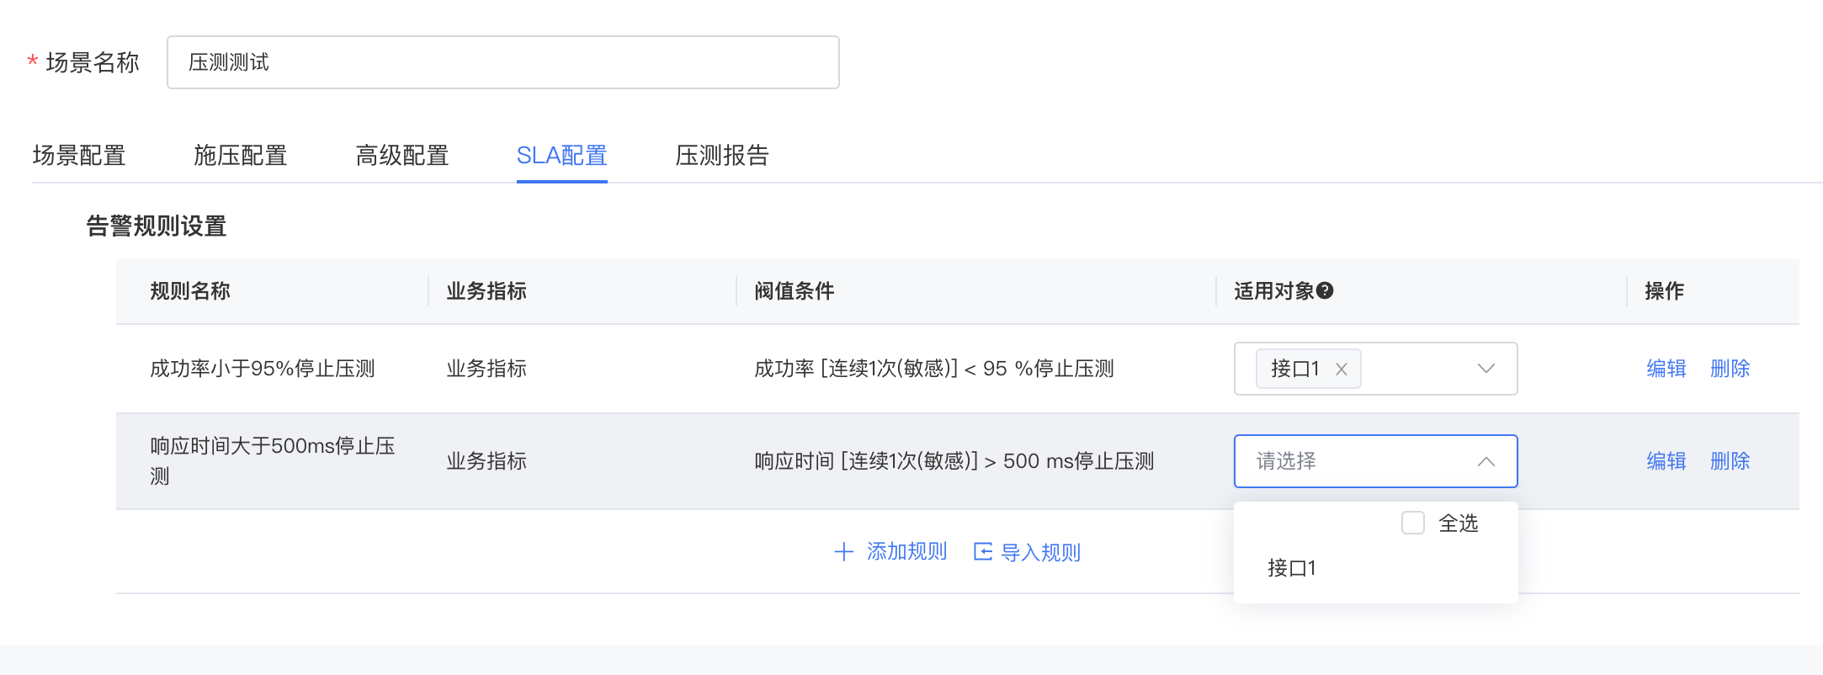This screenshot has height=675, width=1823.
Task: Tick the 全选 checkbox
Action: click(1413, 523)
